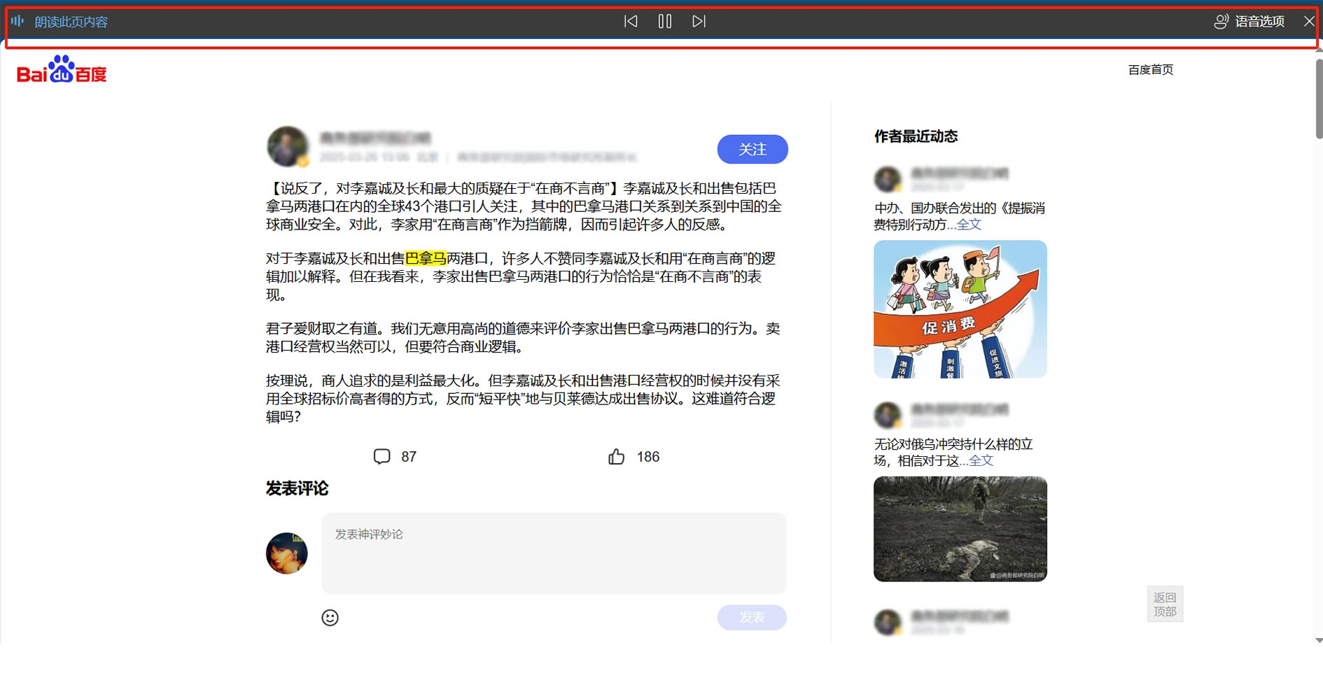The width and height of the screenshot is (1323, 694).
Task: Open the 促消费 cartoon image thumbnail
Action: click(x=960, y=309)
